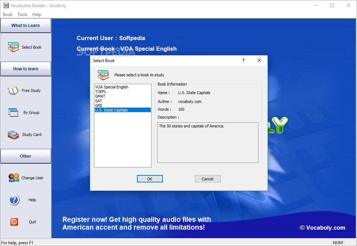Click the blue question mark Help icon
This screenshot has height=246, width=357.
click(14, 200)
